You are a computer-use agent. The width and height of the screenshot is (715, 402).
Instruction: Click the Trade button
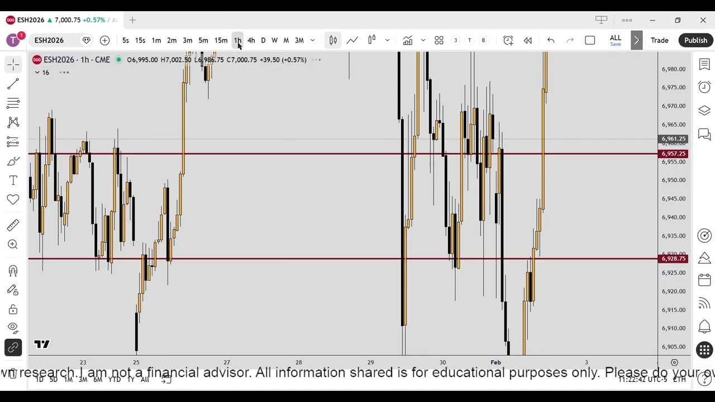659,40
